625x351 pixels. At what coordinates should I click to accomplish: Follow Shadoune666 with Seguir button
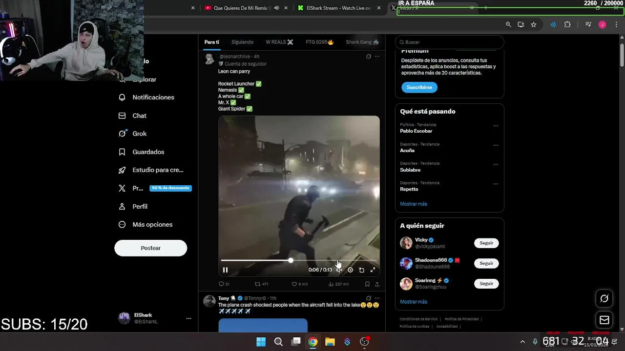pyautogui.click(x=486, y=263)
